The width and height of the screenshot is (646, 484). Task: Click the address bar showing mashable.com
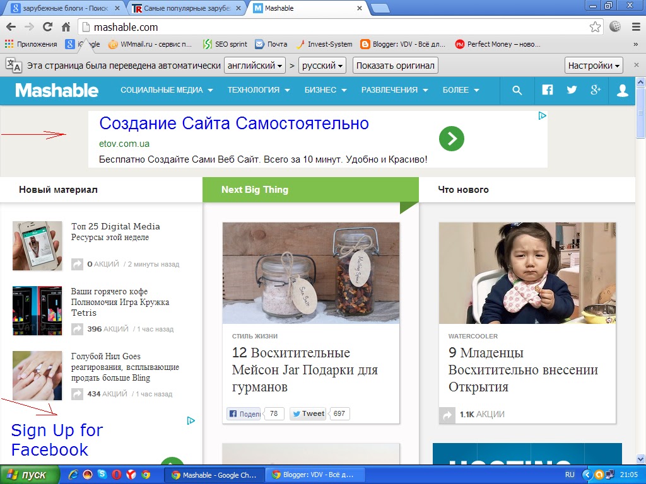(x=334, y=27)
